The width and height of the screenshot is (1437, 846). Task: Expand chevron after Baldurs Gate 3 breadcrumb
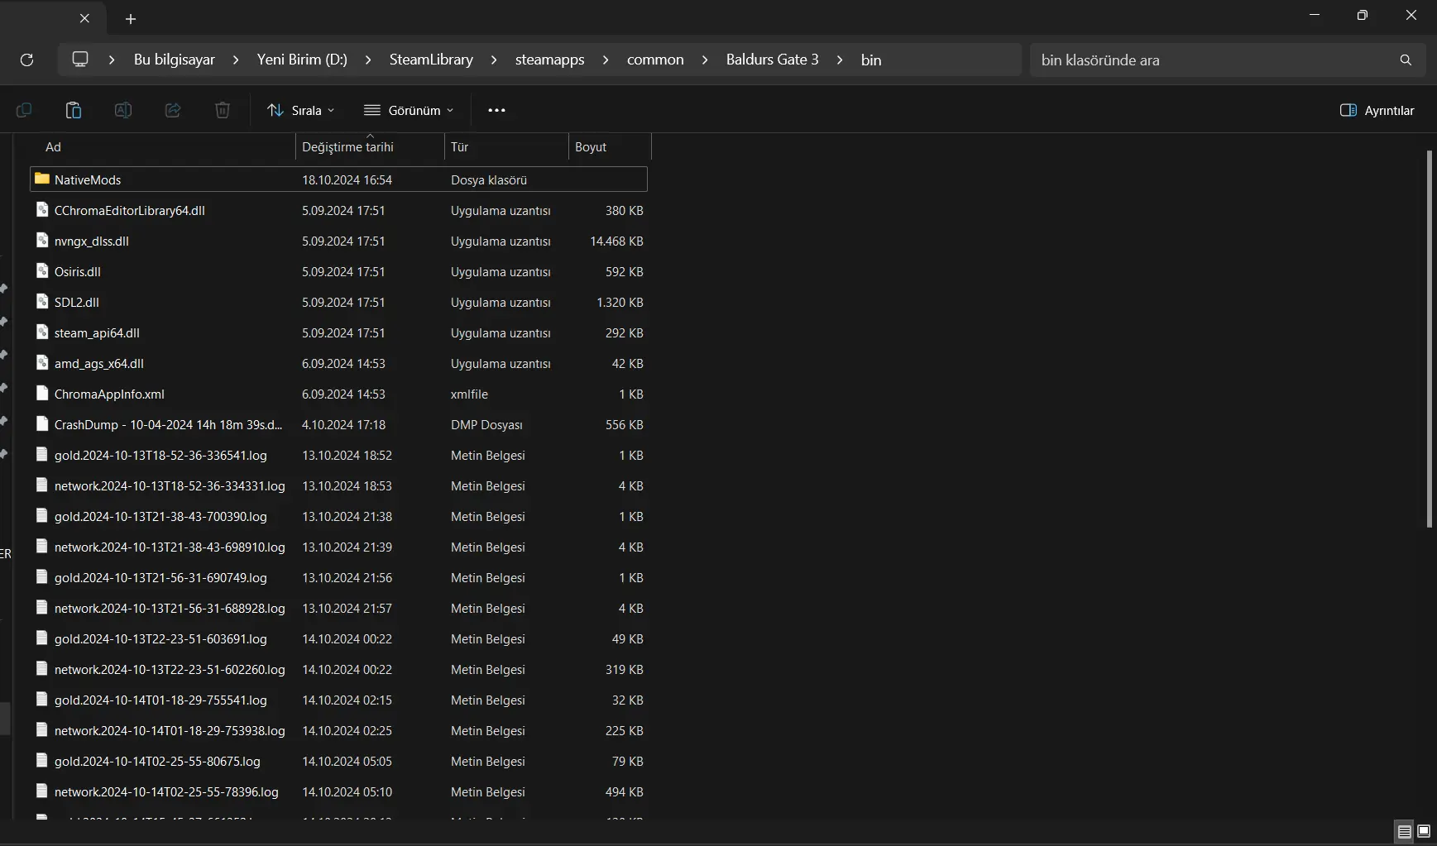(x=840, y=60)
